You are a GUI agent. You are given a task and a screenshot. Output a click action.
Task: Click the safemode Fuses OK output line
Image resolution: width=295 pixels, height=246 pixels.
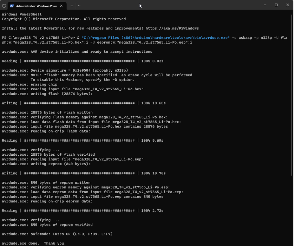pyautogui.click(x=57, y=234)
